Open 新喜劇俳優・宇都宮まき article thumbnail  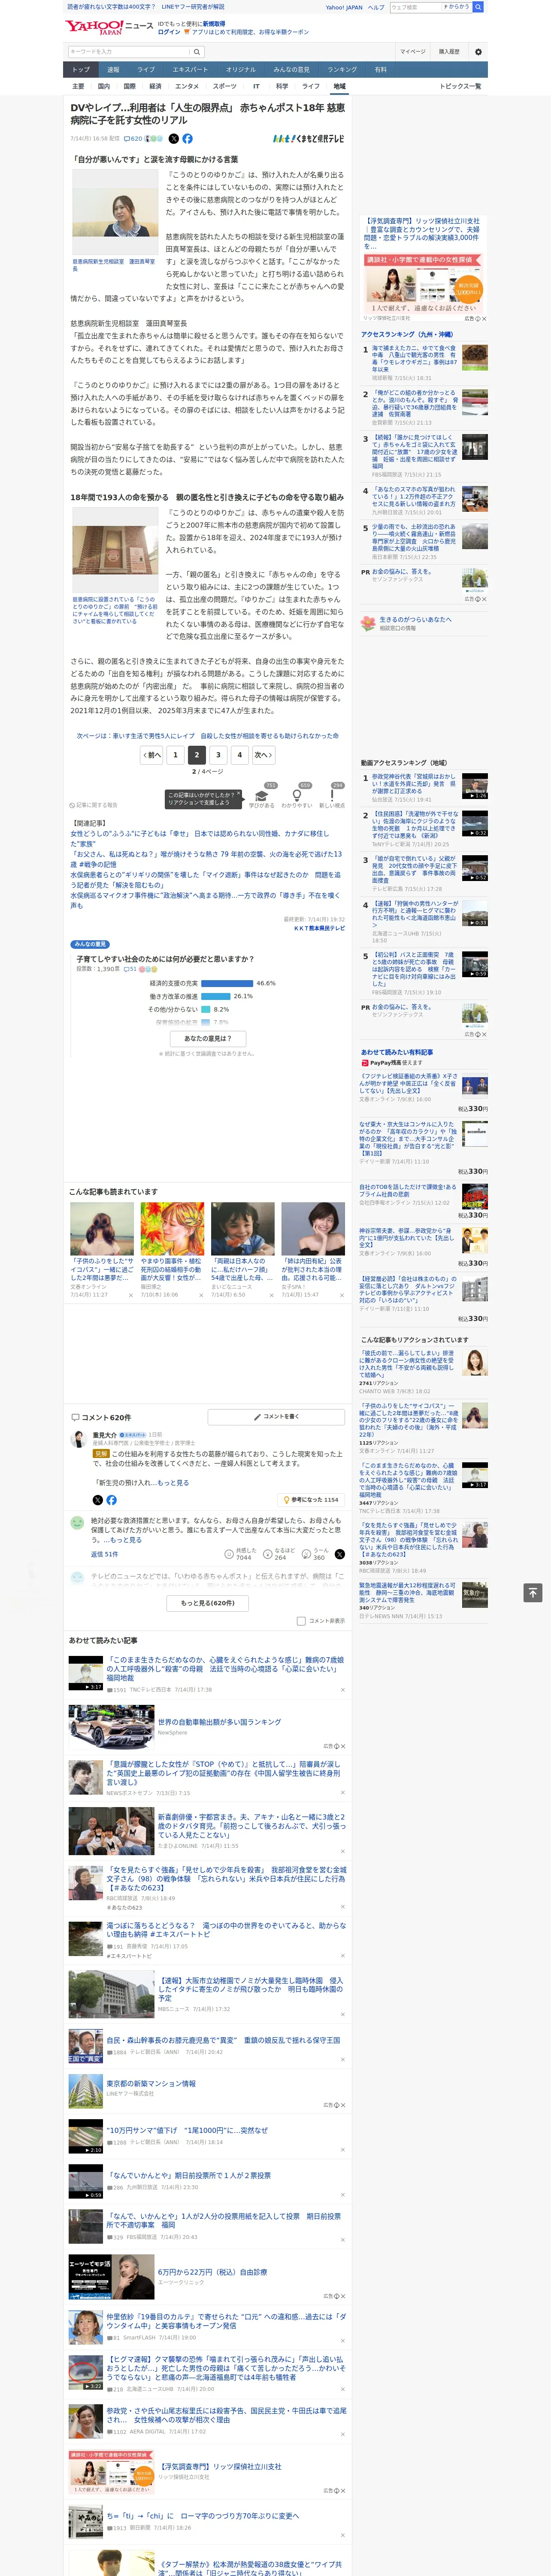(111, 1832)
